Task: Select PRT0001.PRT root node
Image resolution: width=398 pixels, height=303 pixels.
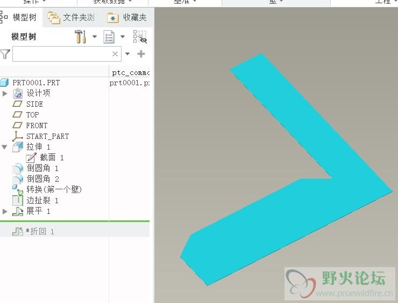Action: tap(36, 83)
